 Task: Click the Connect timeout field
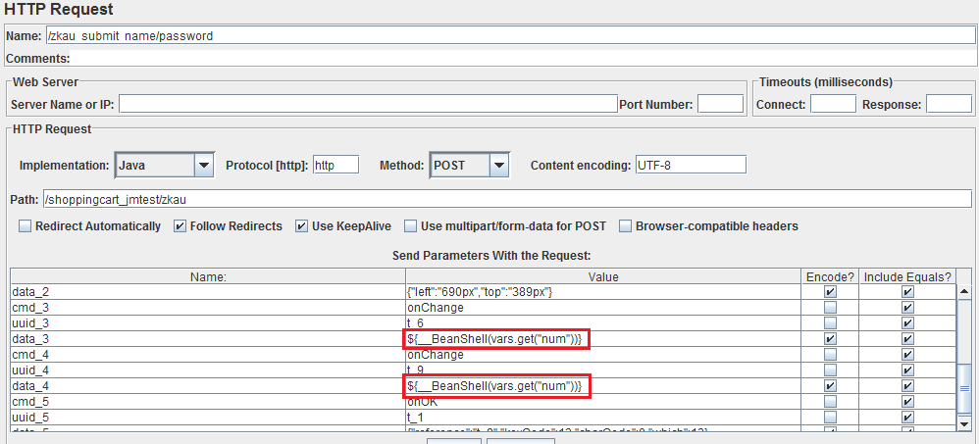click(x=833, y=104)
